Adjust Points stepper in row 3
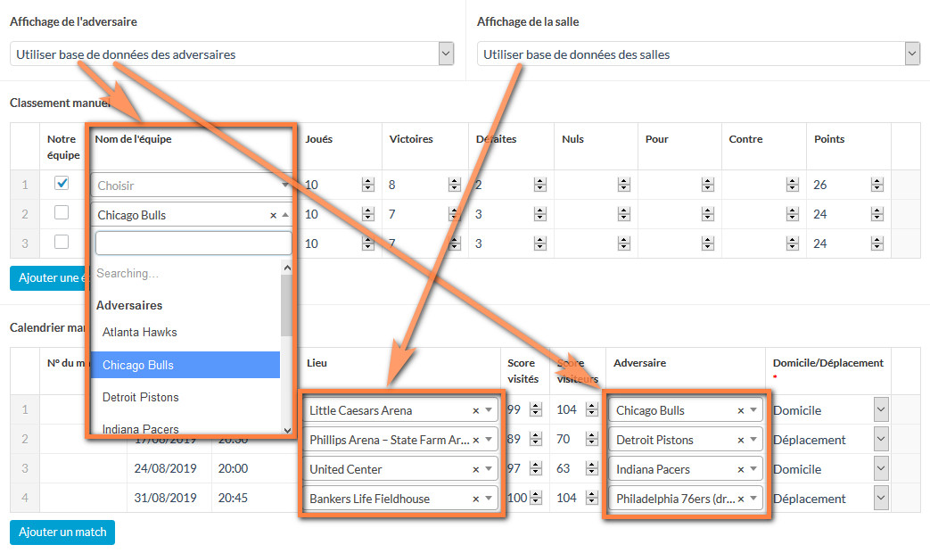930x553 pixels. coord(877,243)
